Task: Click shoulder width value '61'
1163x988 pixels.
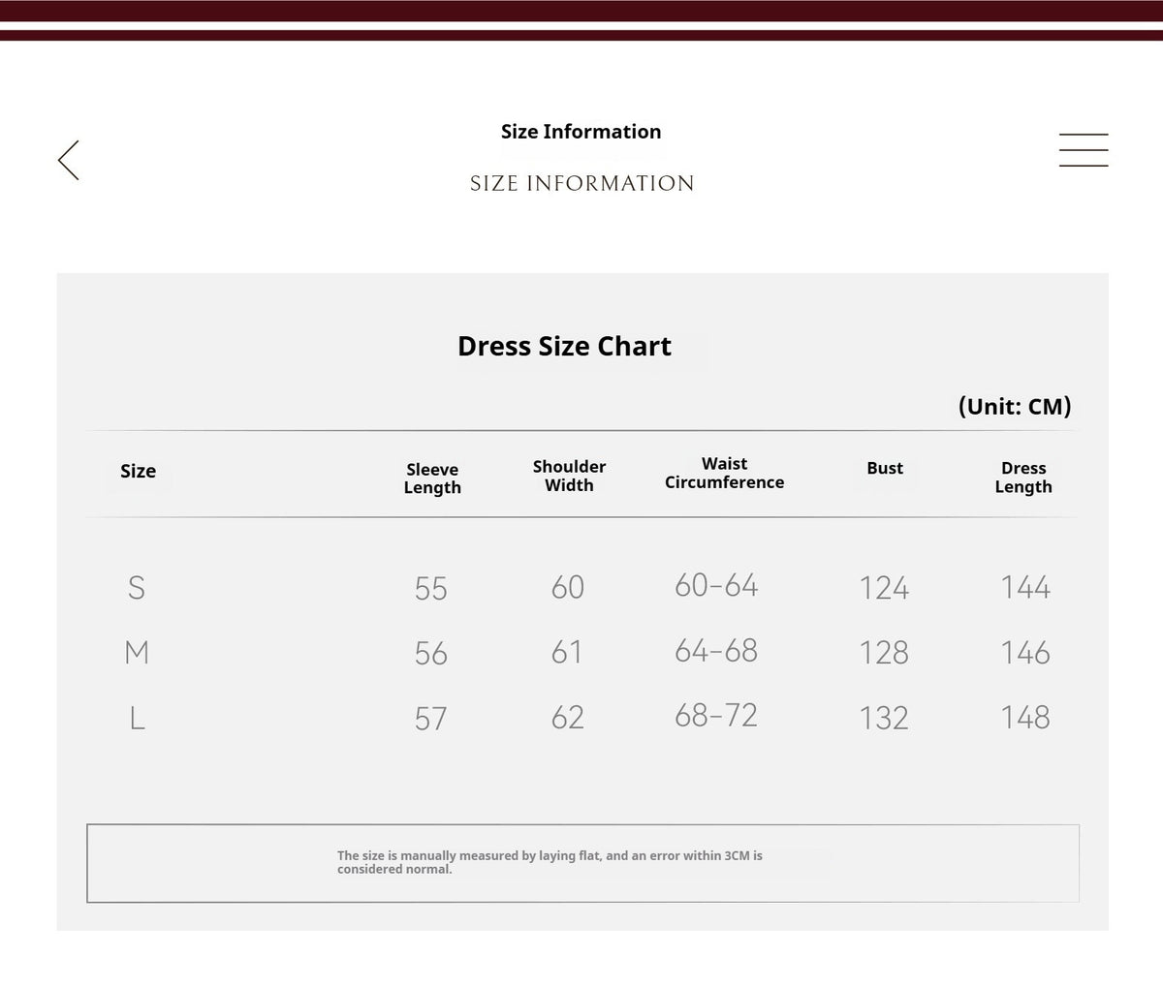Action: [x=567, y=652]
